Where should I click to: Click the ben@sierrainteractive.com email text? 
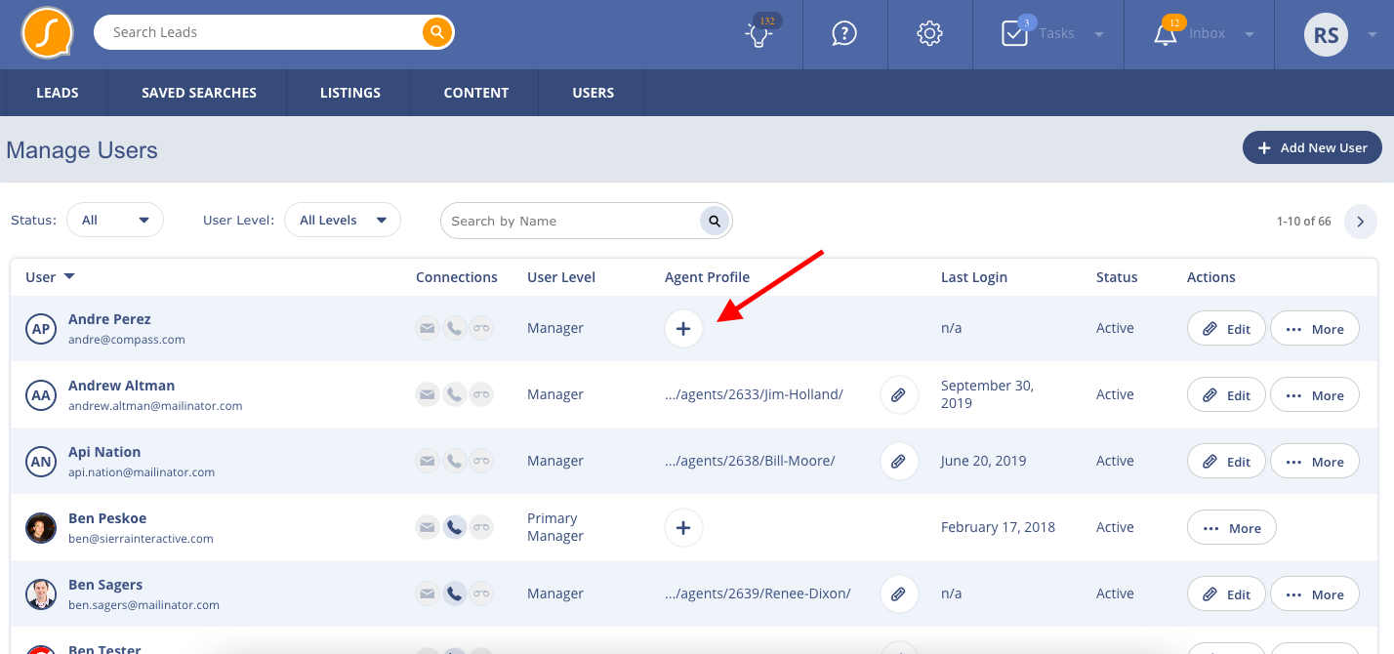tap(141, 539)
